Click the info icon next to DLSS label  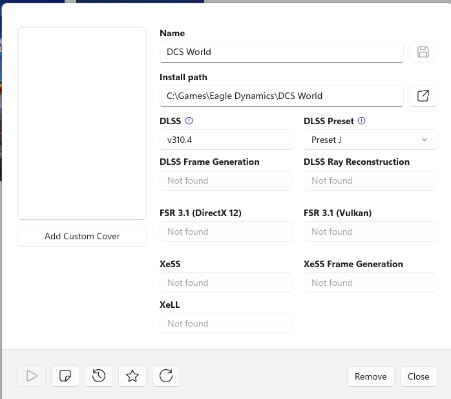pos(189,121)
